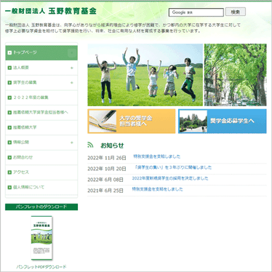Focus the Google custom search field
This screenshot has height=272, width=272.
(x=196, y=12)
